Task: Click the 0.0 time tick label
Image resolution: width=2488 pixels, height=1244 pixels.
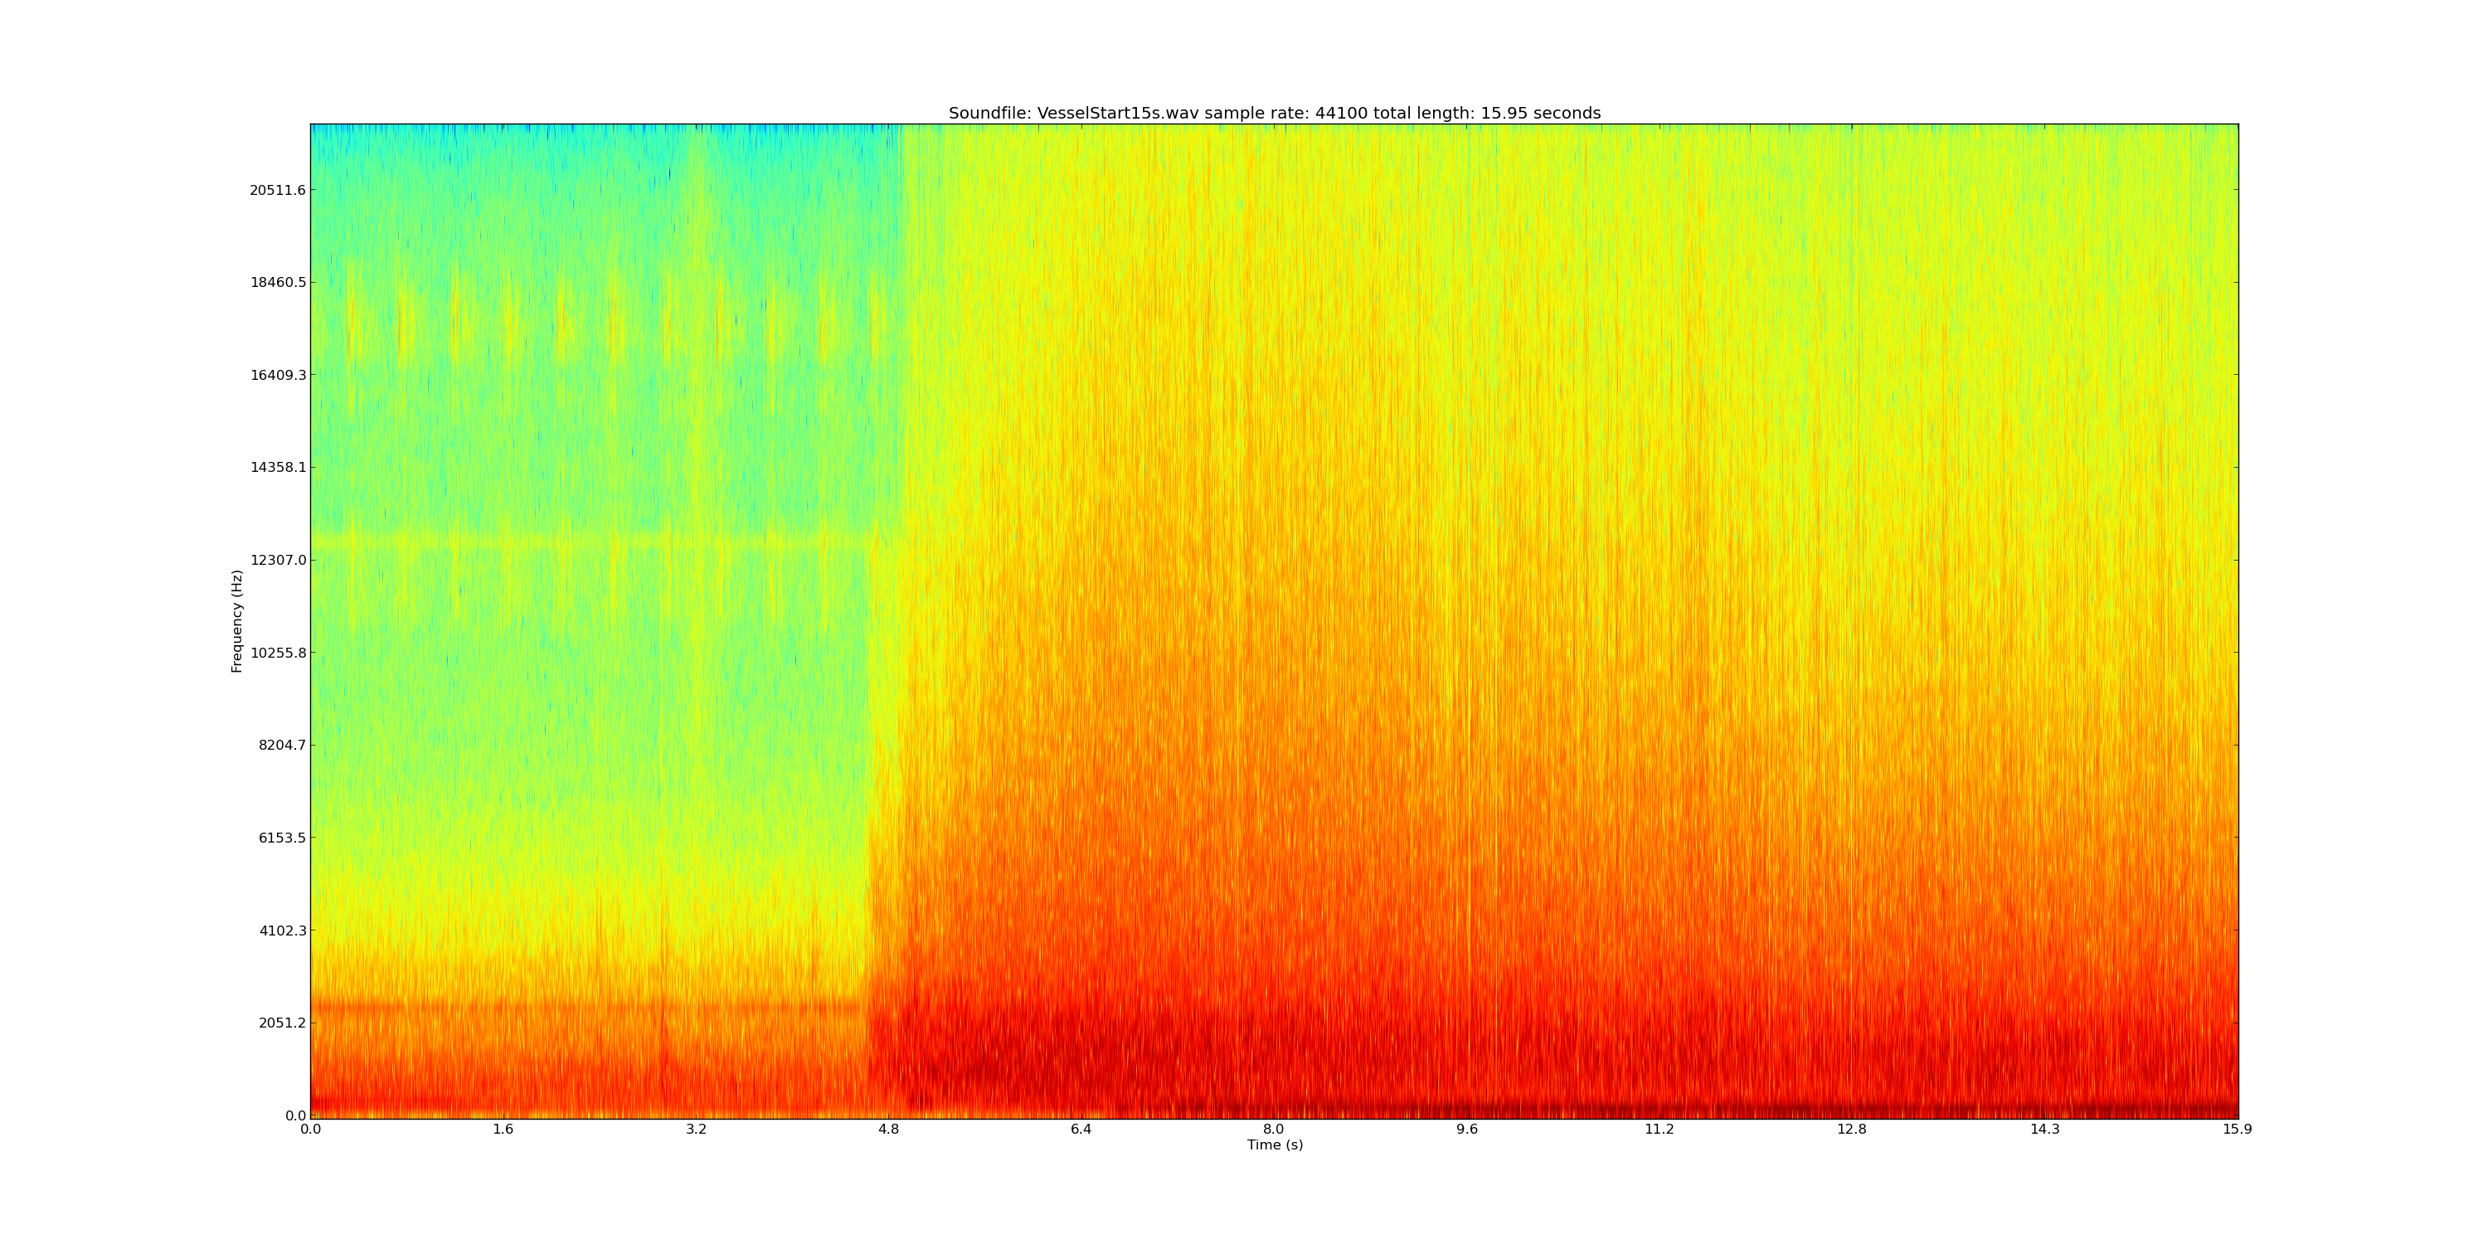Action: (311, 1129)
